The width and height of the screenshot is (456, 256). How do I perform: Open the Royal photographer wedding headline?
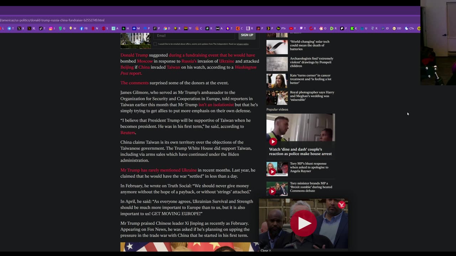click(312, 96)
